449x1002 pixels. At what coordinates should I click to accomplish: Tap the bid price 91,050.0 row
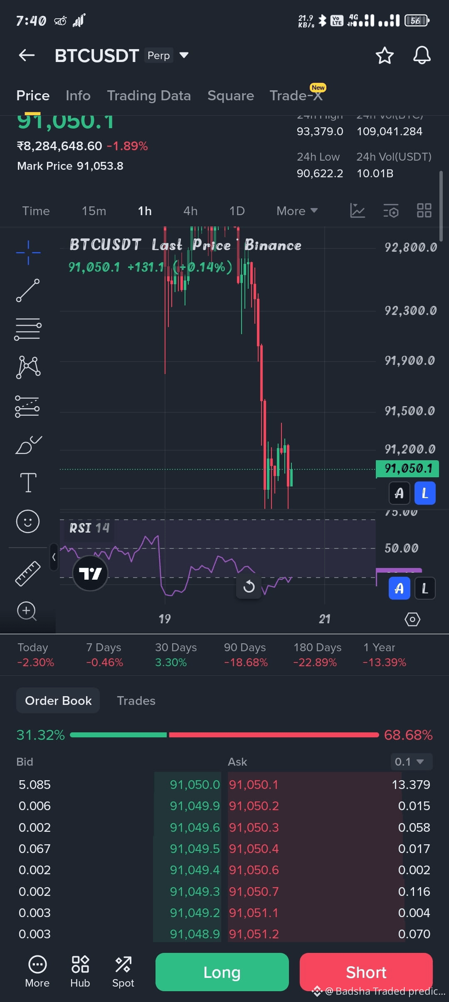click(x=119, y=784)
